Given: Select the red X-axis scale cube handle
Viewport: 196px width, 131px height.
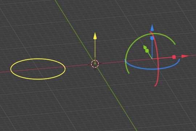Looking at the screenshot, I should click(174, 57).
